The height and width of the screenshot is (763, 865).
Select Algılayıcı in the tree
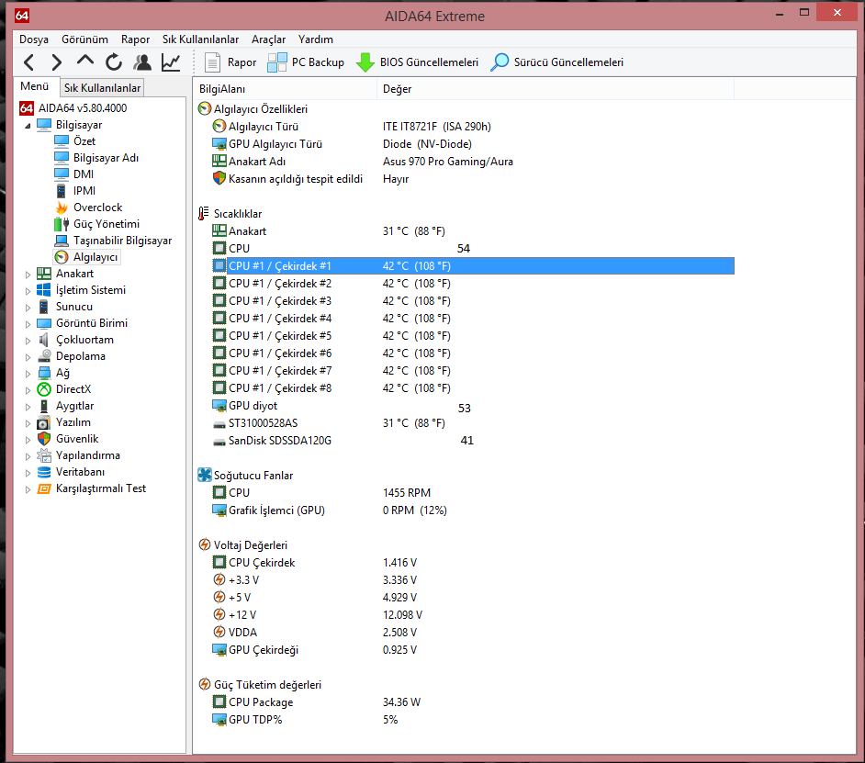click(x=86, y=257)
